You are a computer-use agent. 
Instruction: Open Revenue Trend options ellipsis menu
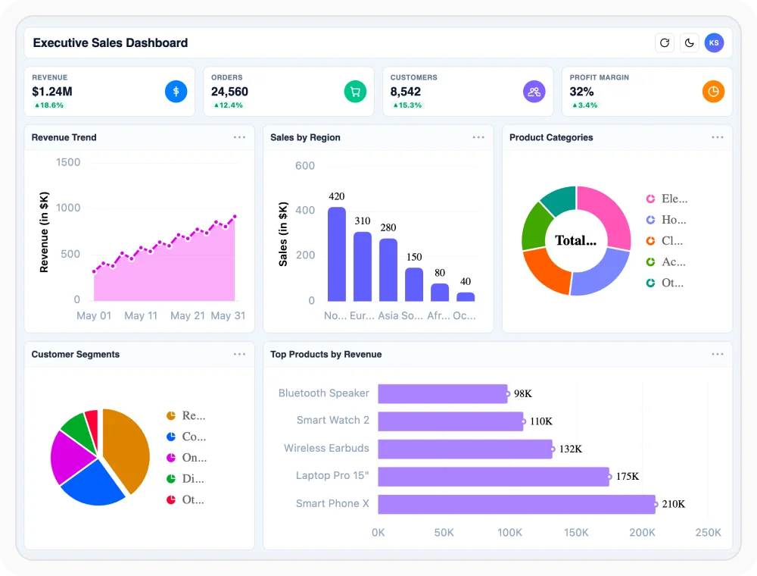click(239, 137)
